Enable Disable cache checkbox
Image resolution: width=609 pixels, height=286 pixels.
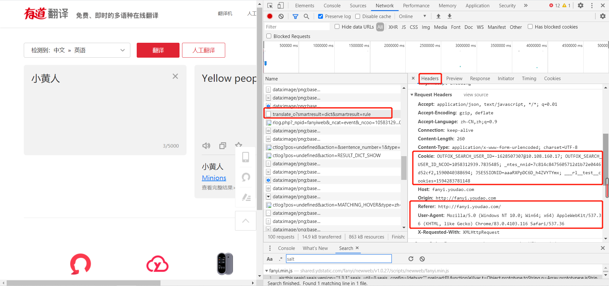click(x=358, y=16)
